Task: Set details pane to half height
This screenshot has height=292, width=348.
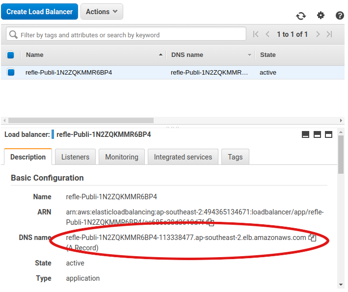Action: tap(317, 134)
